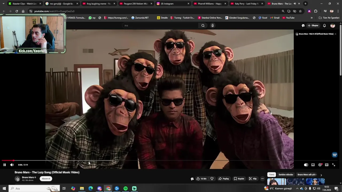
Task: Click the sparkle icon beside Oluştur
Action: pos(303,26)
